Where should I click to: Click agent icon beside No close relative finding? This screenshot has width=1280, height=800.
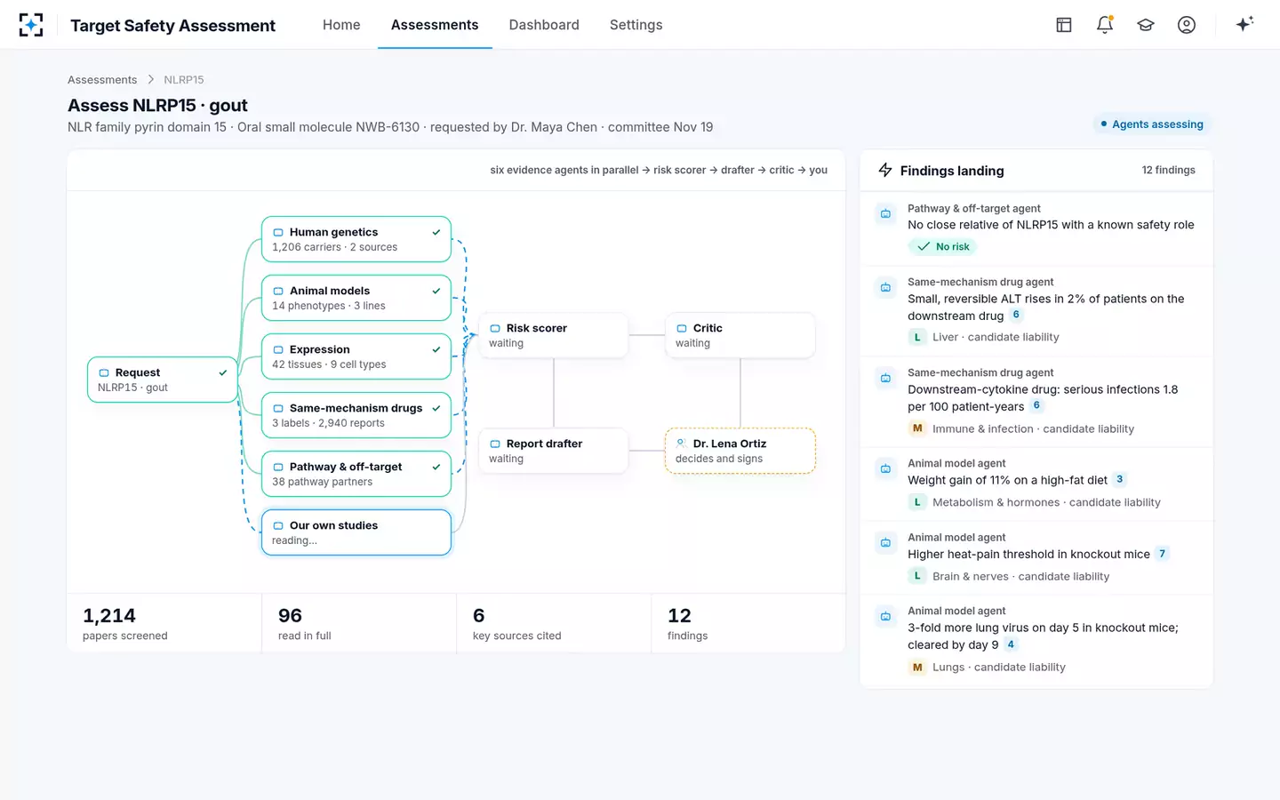[x=885, y=213]
